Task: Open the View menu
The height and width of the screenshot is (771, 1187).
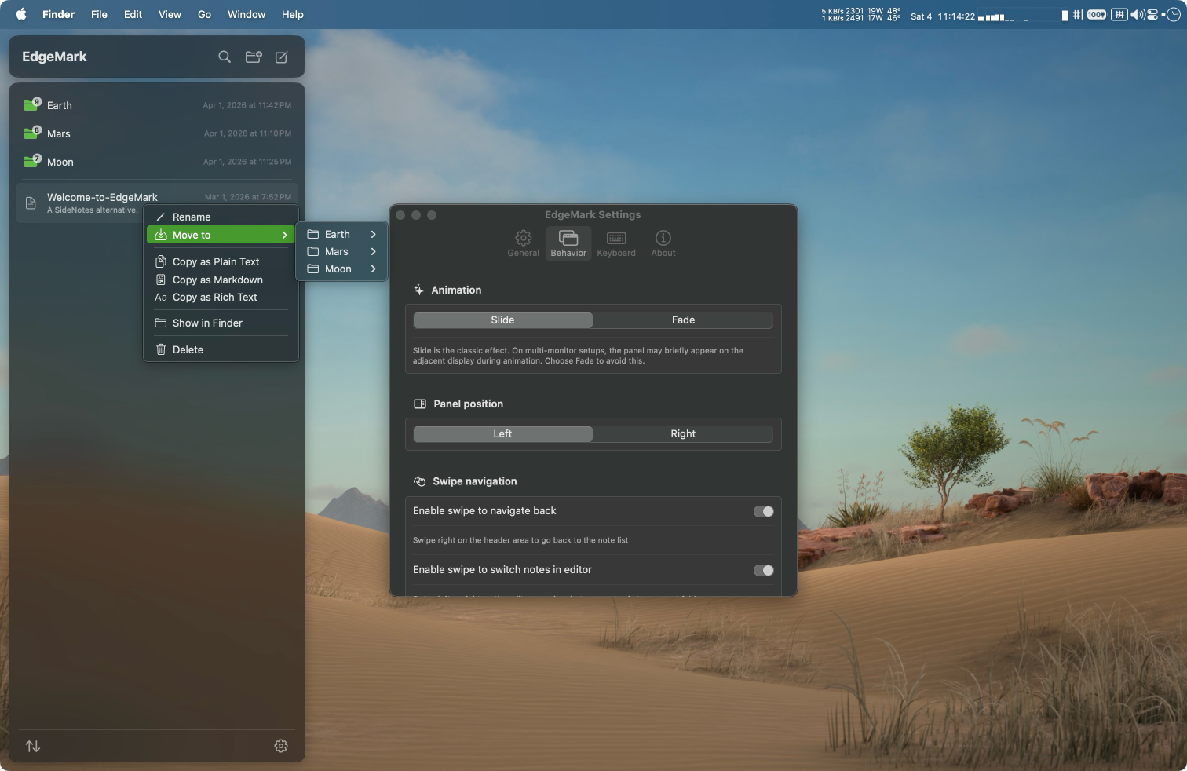Action: pos(170,14)
